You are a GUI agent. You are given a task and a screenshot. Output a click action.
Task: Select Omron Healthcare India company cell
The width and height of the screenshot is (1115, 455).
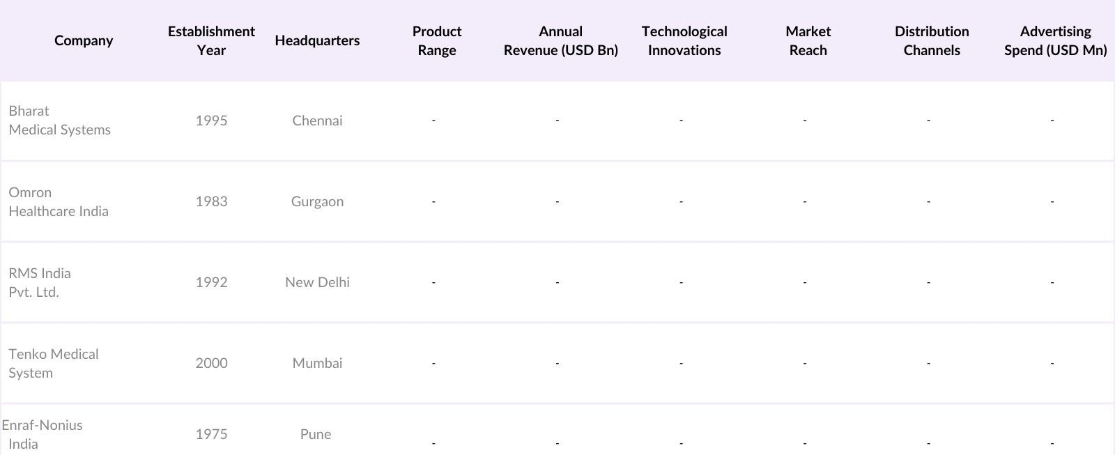coord(59,201)
